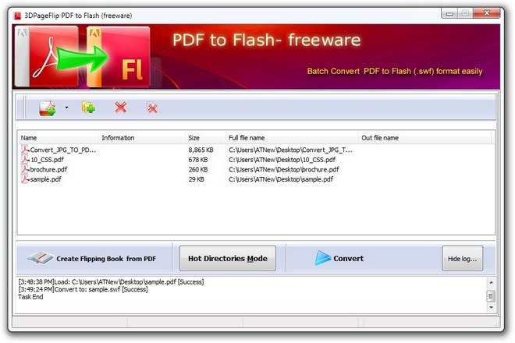Click the Add folder of PDFs icon
Screen dimensions: 515x343
89,108
